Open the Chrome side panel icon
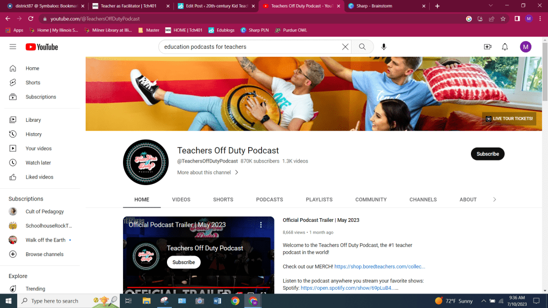The image size is (548, 308). (517, 19)
